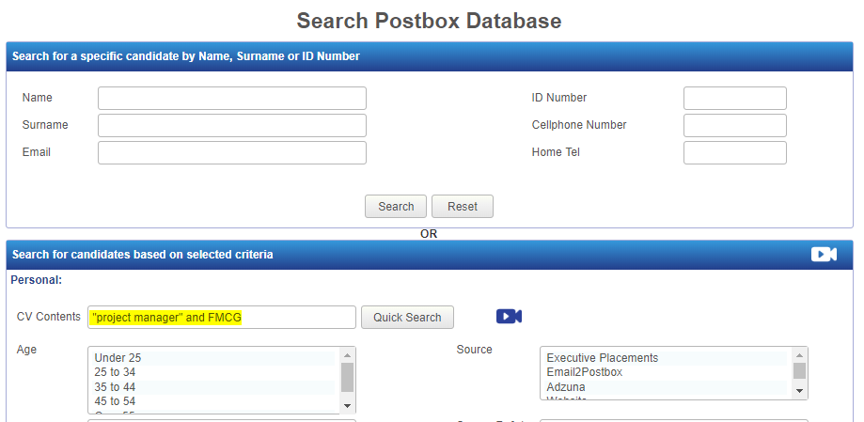The image size is (864, 422).
Task: Focus the Name input field
Action: pyautogui.click(x=232, y=98)
